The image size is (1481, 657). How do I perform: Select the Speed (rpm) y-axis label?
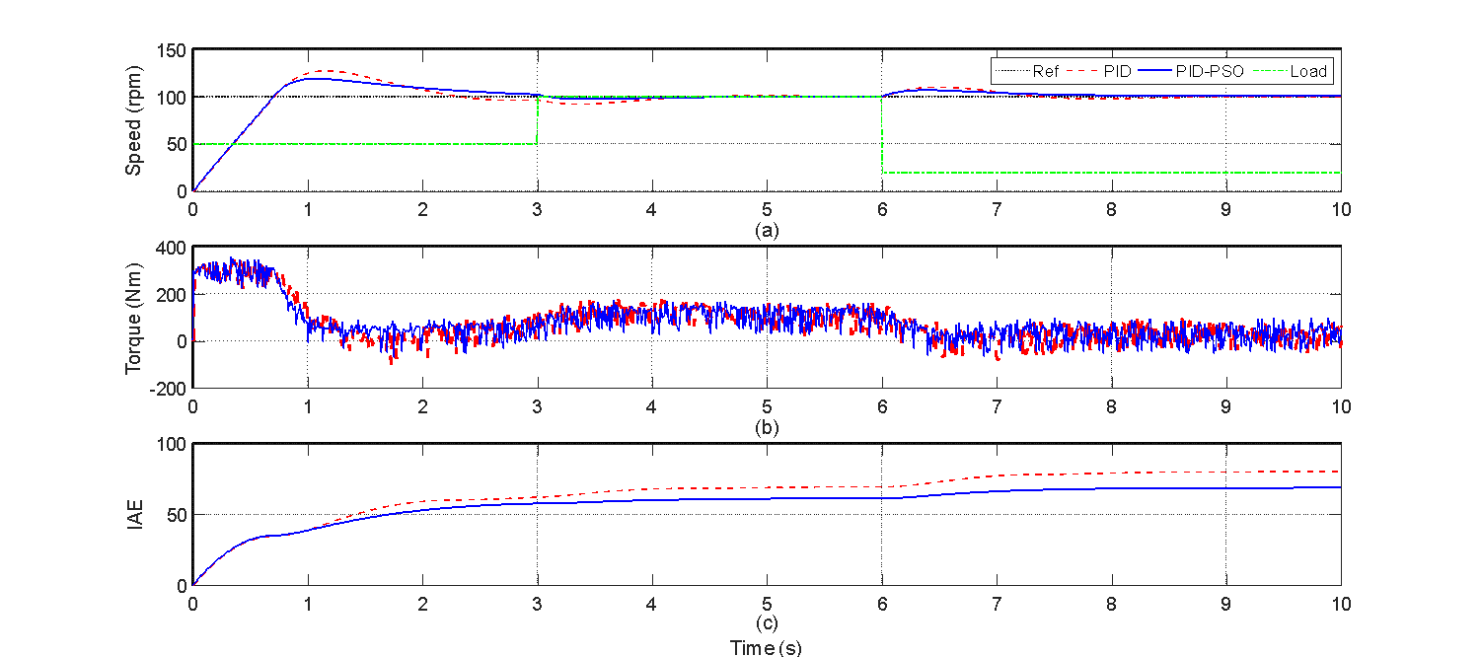coord(133,120)
